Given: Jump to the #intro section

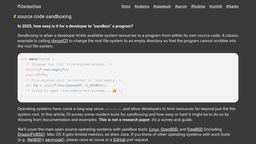Looking at the screenshot, I should [x=126, y=6].
